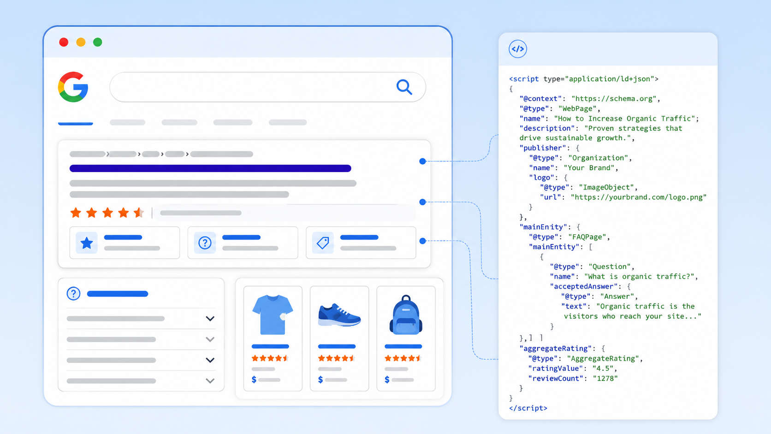Expand the third FAQ row chevron
Viewport: 771px width, 434px height.
coord(210,360)
